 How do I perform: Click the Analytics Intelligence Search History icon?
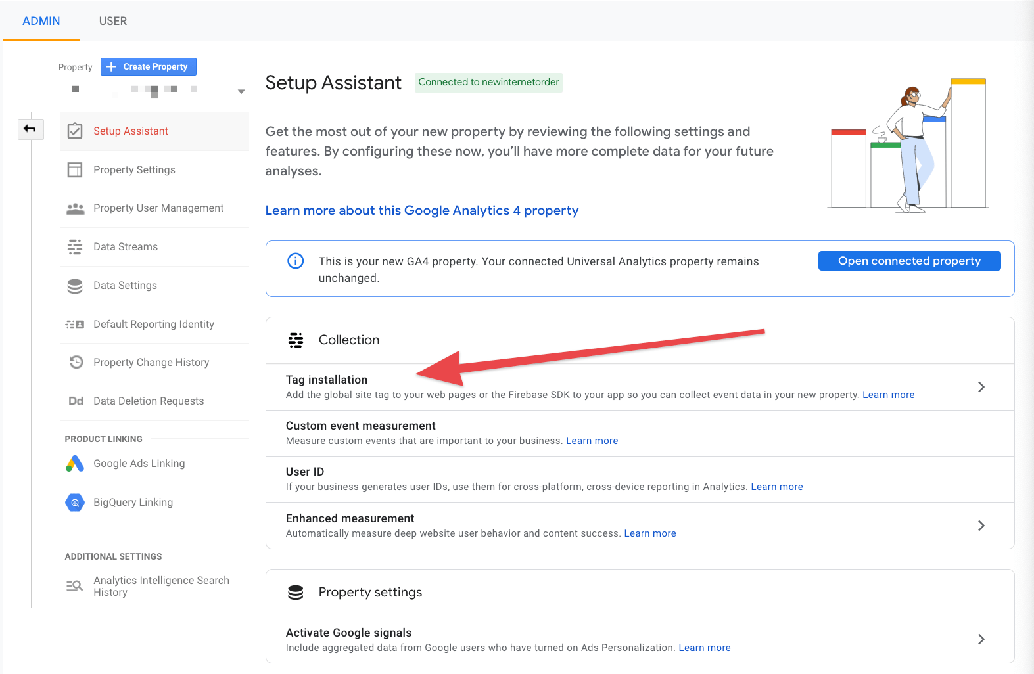[75, 586]
